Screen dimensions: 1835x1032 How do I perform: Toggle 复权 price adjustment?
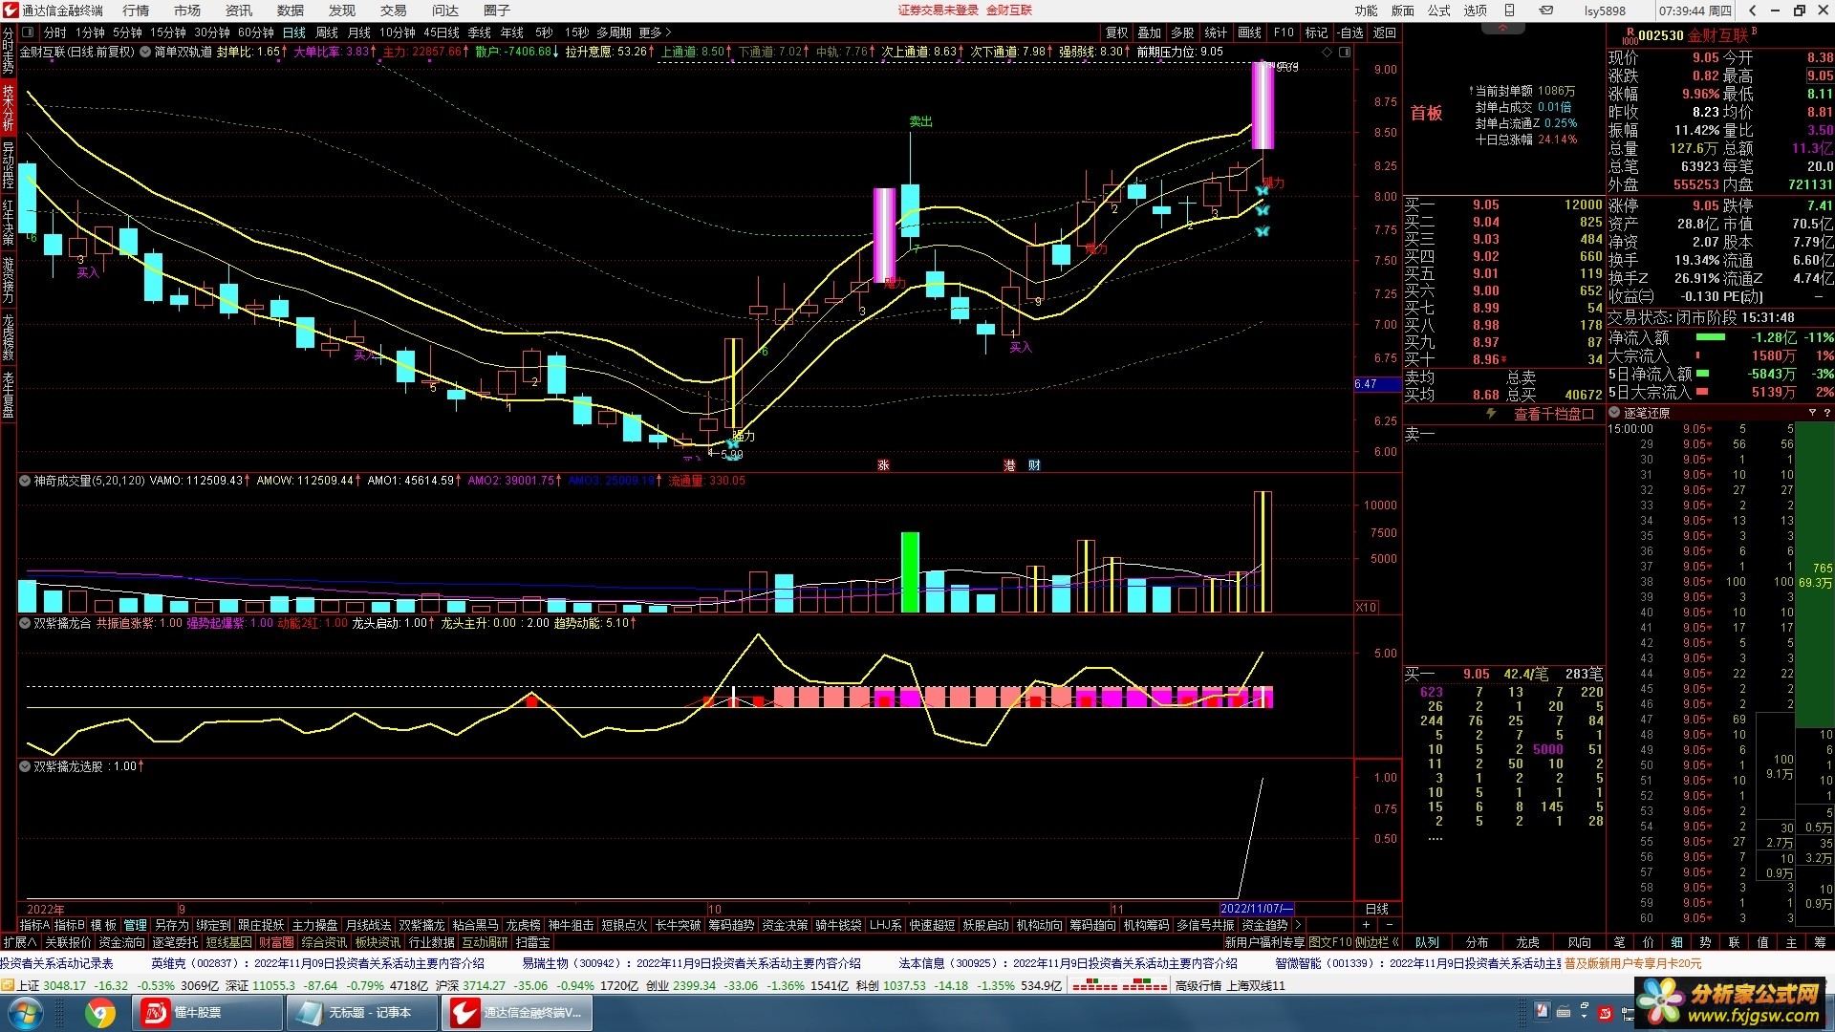click(1116, 32)
